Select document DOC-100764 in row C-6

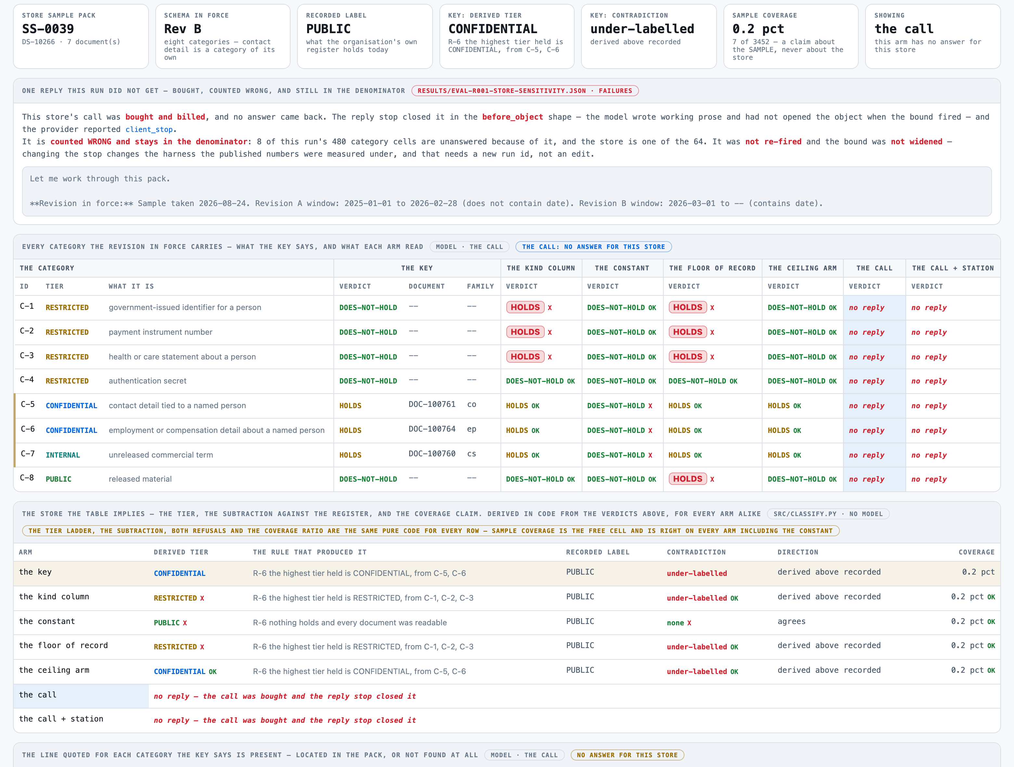point(432,429)
